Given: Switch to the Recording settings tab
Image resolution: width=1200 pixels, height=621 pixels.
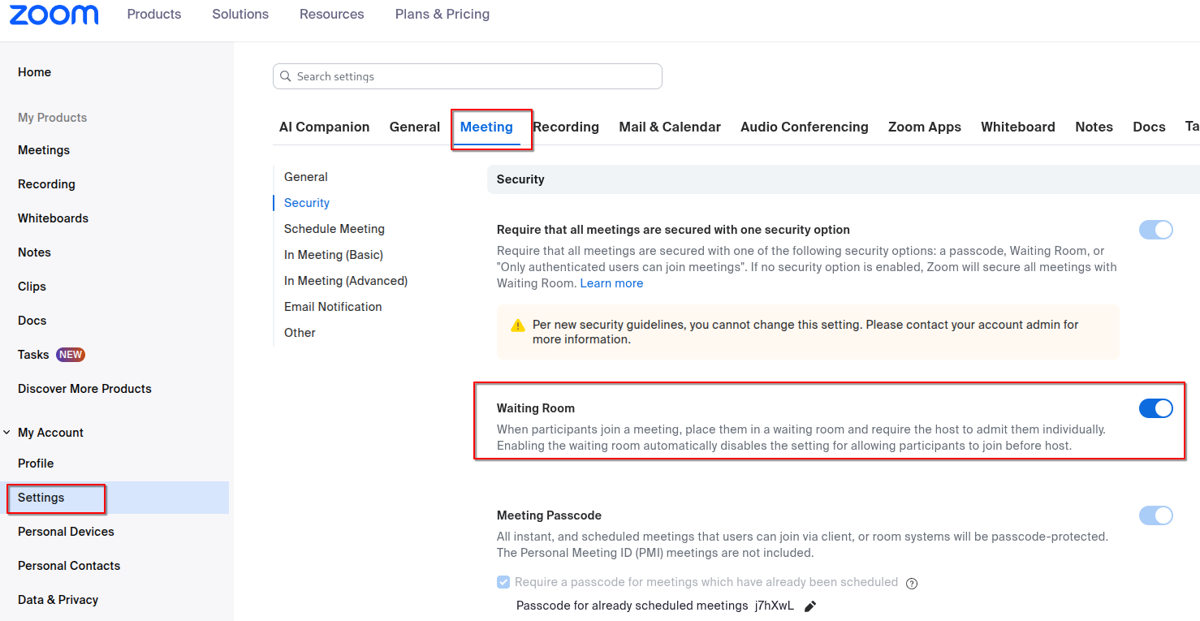Looking at the screenshot, I should click(566, 127).
